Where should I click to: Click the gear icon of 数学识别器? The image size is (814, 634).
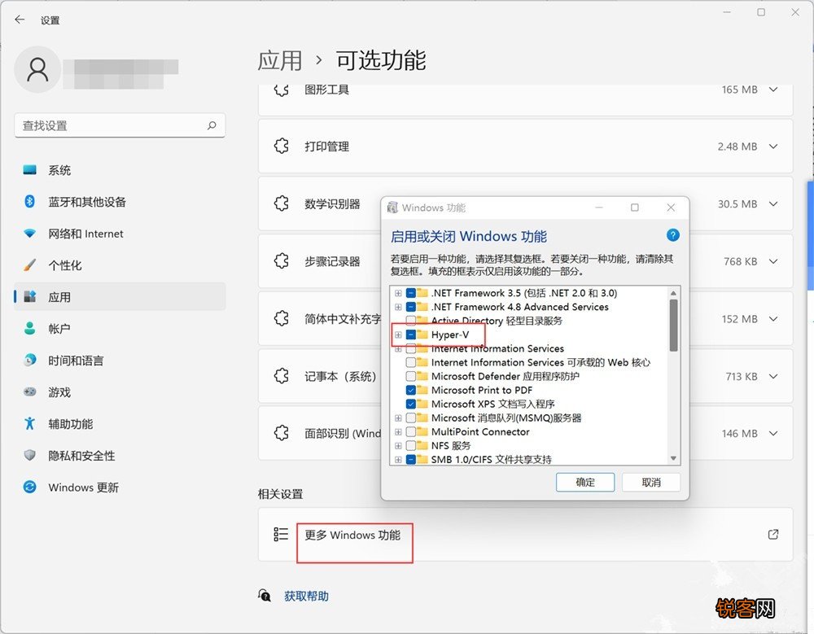[x=282, y=203]
